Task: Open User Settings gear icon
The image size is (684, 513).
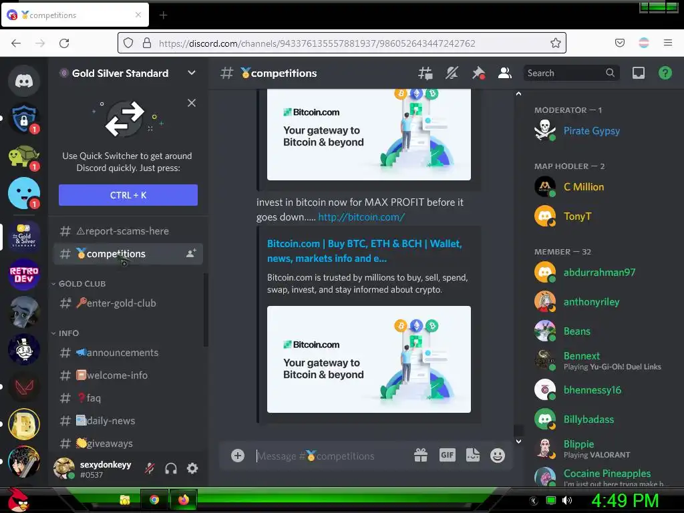Action: tap(192, 468)
